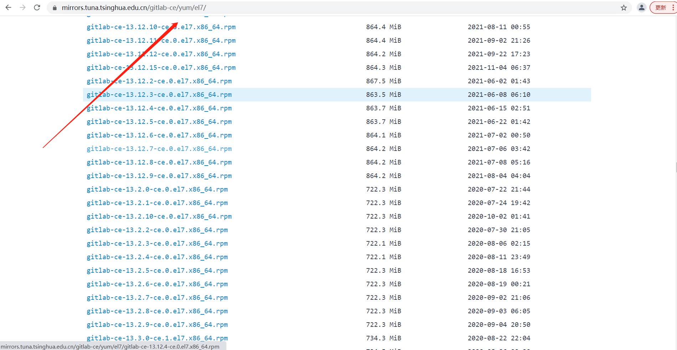The image size is (677, 350).
Task: Click gitlab-ce-13.2.5-ce.0.el7.x86_64.rpm
Action: click(157, 271)
